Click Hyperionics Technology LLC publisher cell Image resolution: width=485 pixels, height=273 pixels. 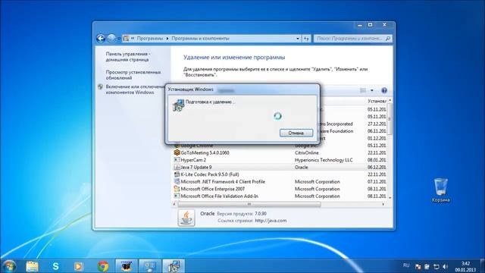[x=324, y=160]
